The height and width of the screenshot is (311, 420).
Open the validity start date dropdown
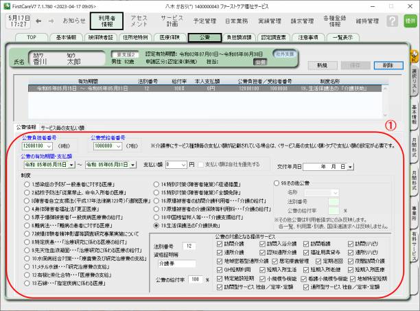(x=72, y=165)
